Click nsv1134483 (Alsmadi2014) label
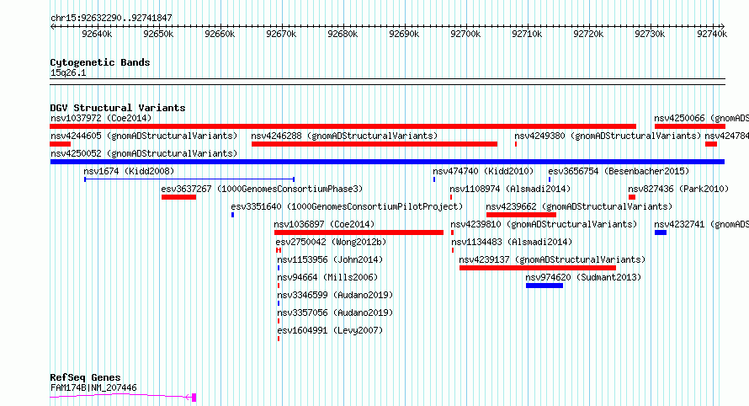This screenshot has width=749, height=406. click(x=512, y=242)
